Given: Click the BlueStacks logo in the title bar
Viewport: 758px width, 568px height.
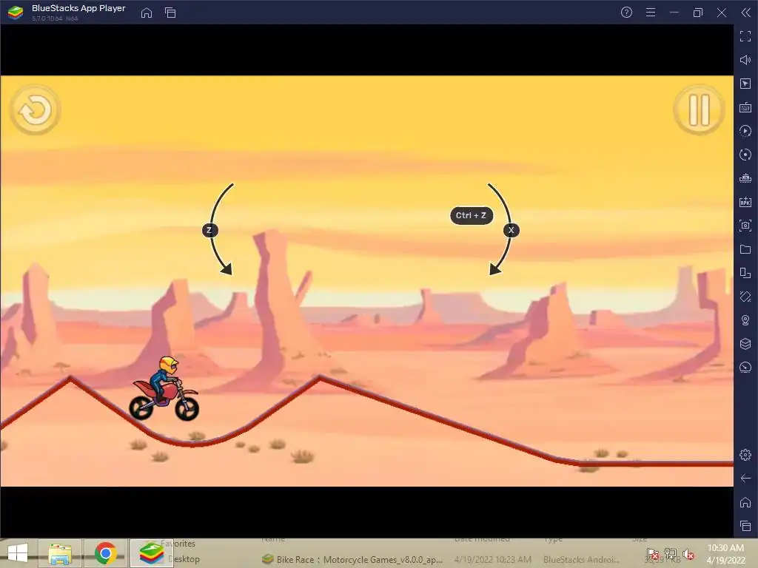Looking at the screenshot, I should point(16,13).
